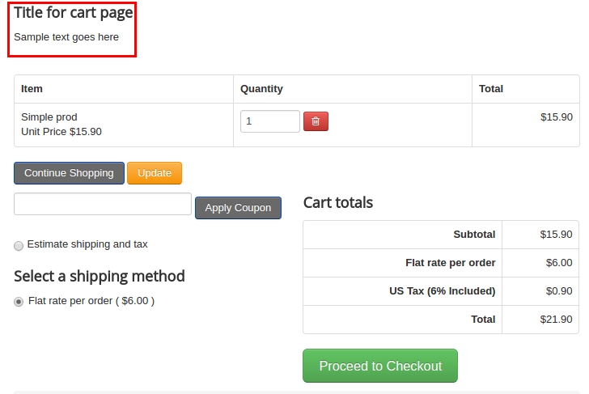Click the Apply Coupon button
The height and width of the screenshot is (394, 589).
tap(238, 208)
